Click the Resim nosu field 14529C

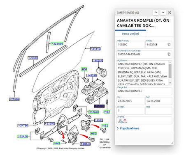pyautogui.click(x=130, y=45)
